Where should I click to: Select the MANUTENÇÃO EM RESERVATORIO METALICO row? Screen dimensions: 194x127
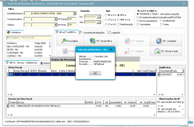pyautogui.click(x=81, y=106)
